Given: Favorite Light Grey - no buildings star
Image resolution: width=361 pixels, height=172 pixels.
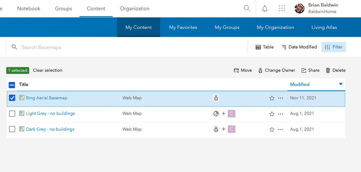Looking at the screenshot, I should point(272,114).
